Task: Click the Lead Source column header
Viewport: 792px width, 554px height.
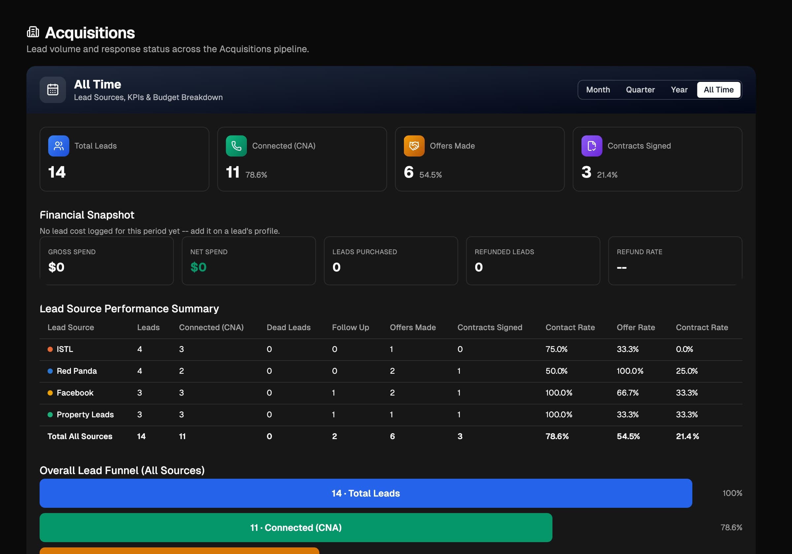Action: coord(71,328)
